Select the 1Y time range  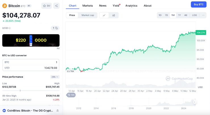[179, 15]
